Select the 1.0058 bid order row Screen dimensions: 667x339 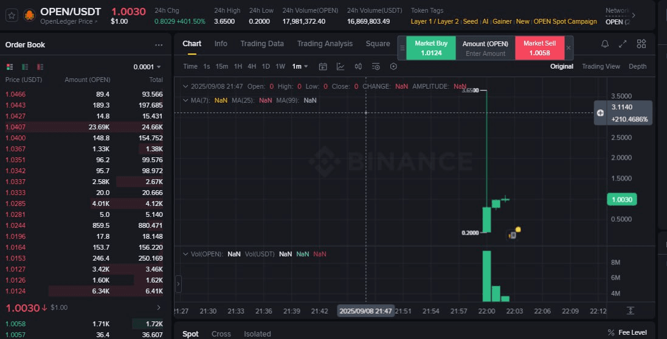pyautogui.click(x=85, y=324)
